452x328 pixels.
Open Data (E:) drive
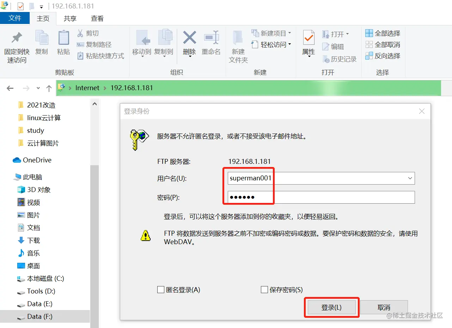coord(35,304)
